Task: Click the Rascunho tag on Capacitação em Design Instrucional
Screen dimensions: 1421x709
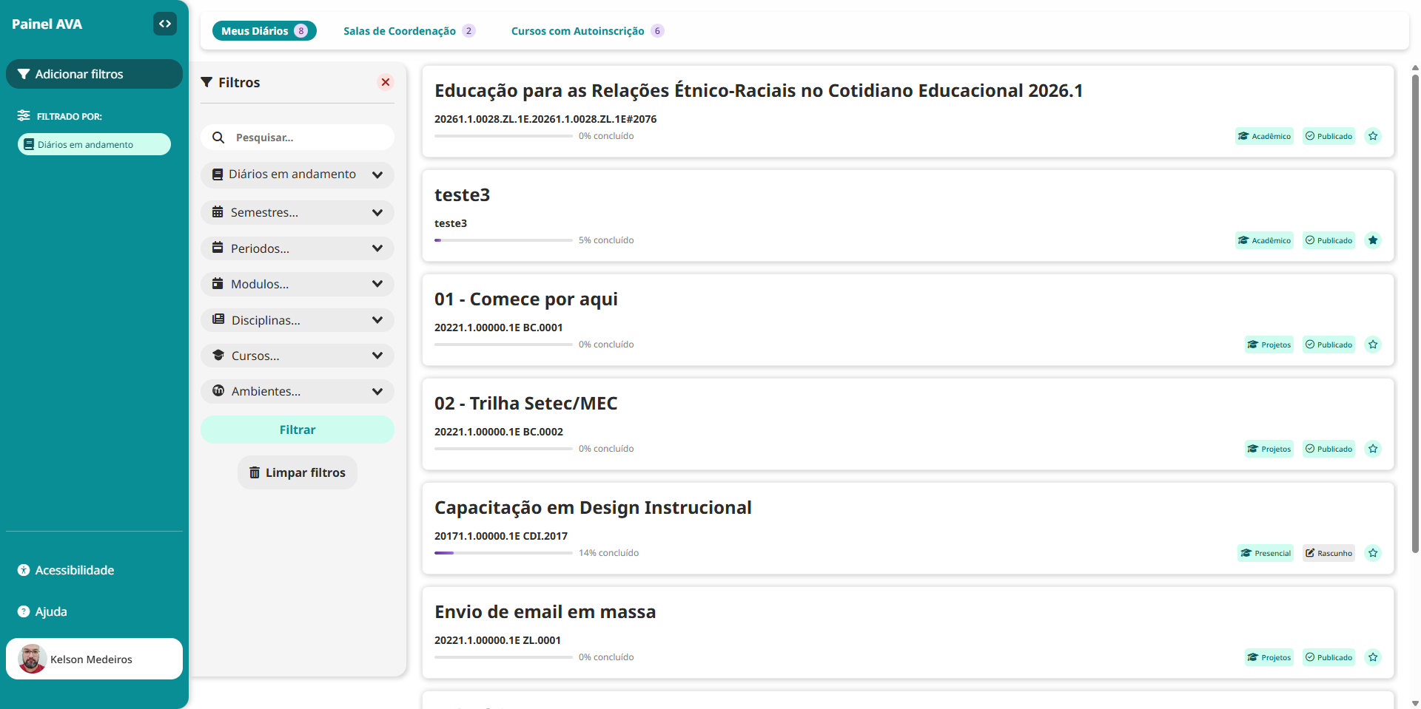Action: (1328, 553)
